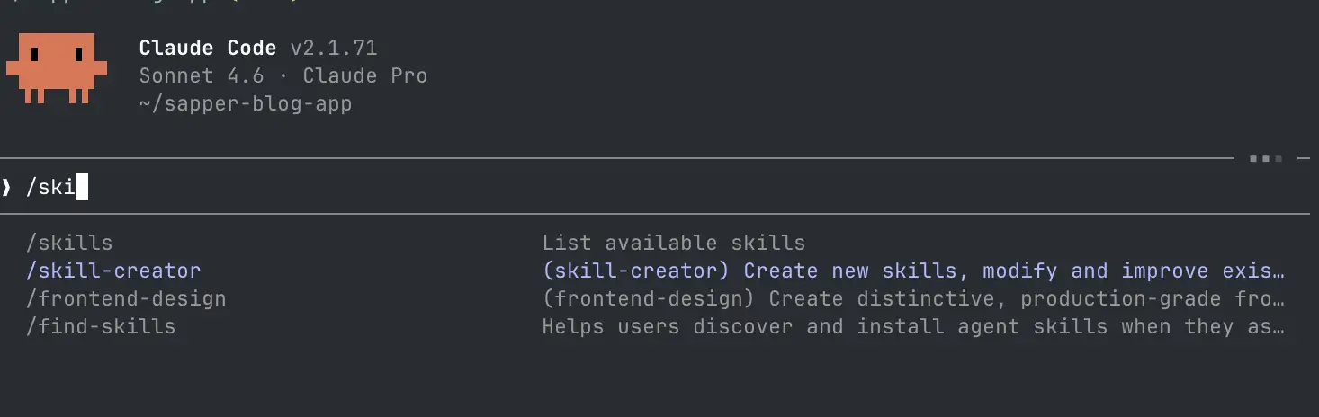Click the 'Claude Code v2.1.71' title text
Screen dimensions: 1319x417
pos(258,48)
